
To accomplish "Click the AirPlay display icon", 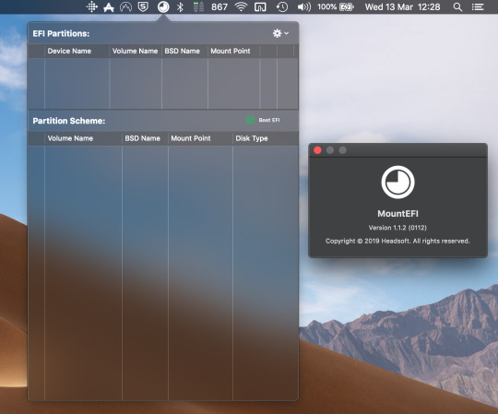I will [x=260, y=7].
